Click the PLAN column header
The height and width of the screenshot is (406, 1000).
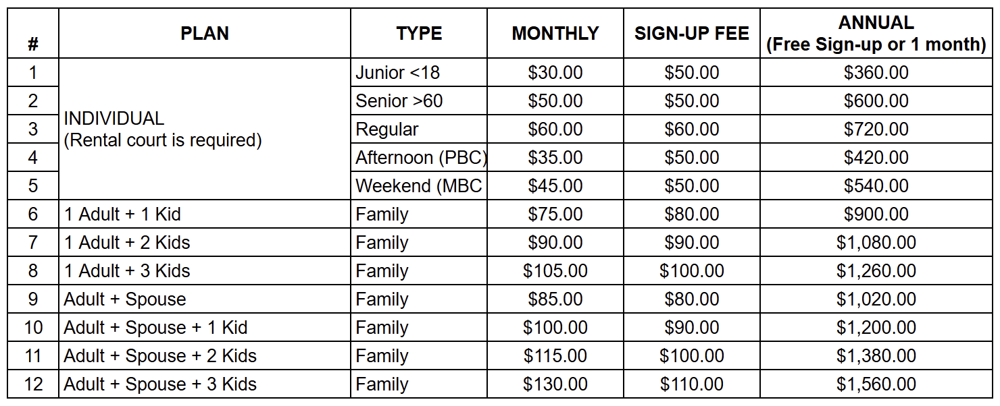click(204, 34)
